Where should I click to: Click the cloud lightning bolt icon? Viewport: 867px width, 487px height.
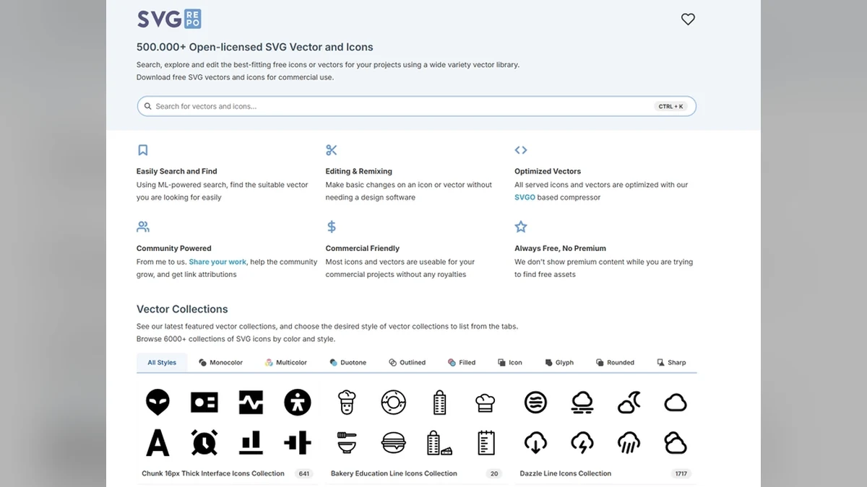582,442
